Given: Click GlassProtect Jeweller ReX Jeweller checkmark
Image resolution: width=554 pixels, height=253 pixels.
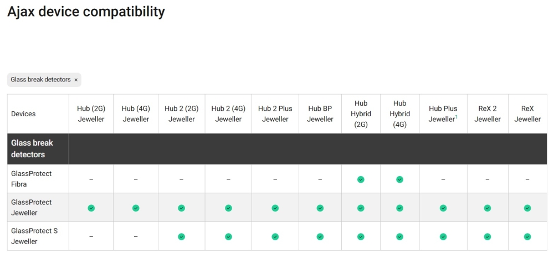Looking at the screenshot, I should (x=527, y=208).
